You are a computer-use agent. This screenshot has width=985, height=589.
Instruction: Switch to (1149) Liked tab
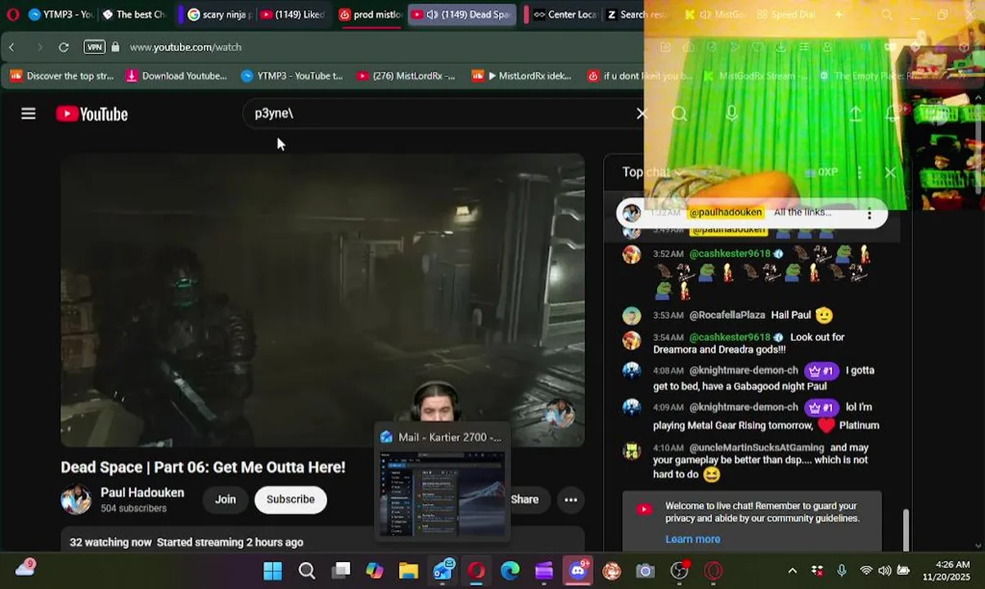coord(292,14)
